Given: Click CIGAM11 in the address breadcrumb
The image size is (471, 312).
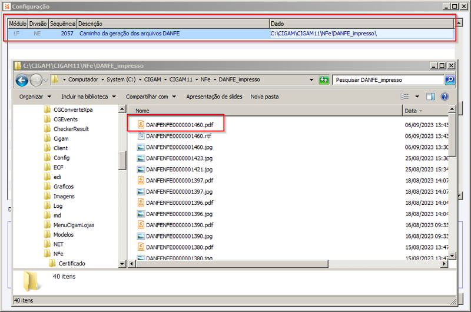Looking at the screenshot, I should point(181,79).
